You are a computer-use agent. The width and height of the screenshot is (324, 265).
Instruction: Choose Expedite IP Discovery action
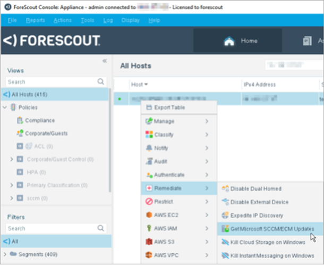(x=270, y=216)
